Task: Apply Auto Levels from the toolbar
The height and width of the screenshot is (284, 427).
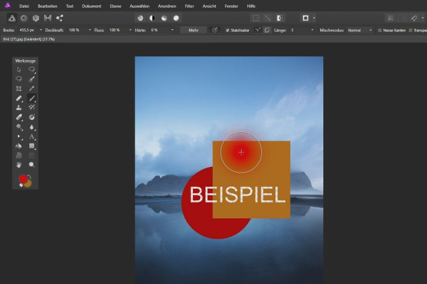Action: tap(140, 18)
